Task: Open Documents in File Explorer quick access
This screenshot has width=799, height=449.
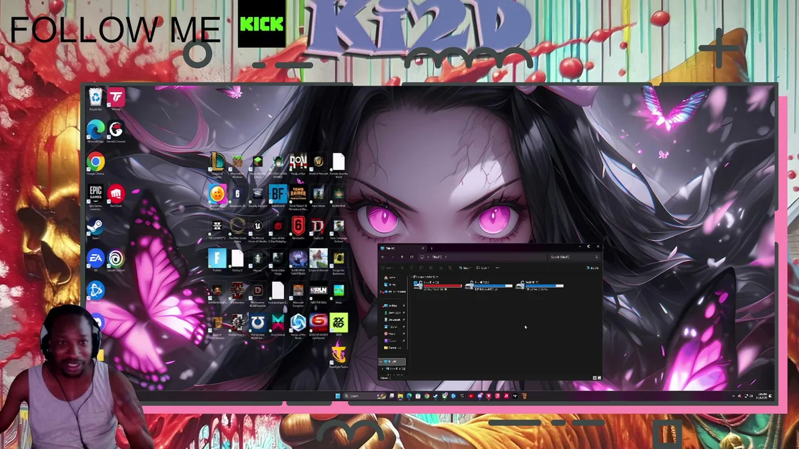Action: [x=393, y=319]
